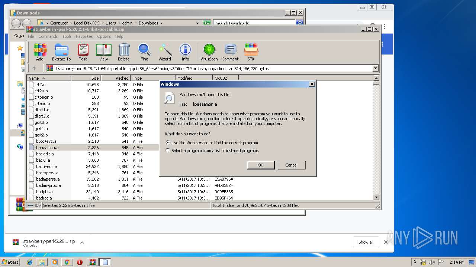The image size is (476, 267).
Task: Click the Extract To toolbar icon
Action: point(61,52)
